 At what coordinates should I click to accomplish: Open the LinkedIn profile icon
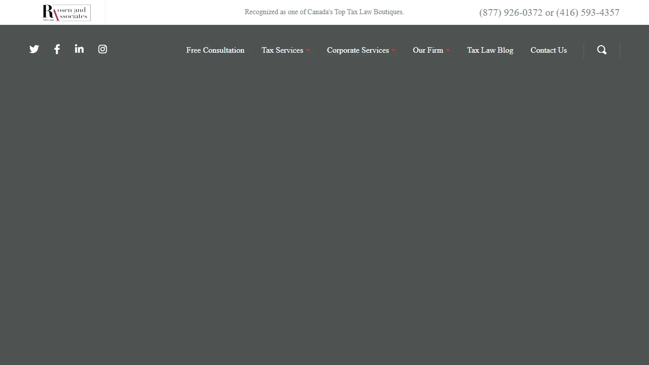click(x=79, y=49)
